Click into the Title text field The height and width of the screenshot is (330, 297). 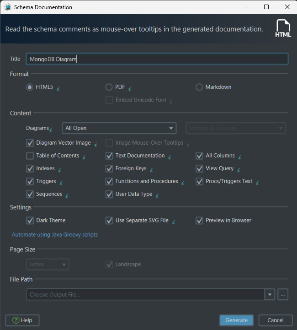click(157, 59)
